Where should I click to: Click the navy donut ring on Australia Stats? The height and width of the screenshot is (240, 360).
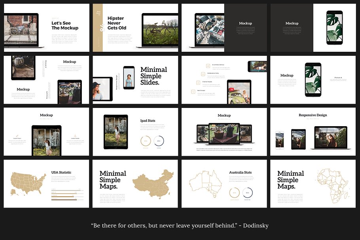tap(248, 193)
